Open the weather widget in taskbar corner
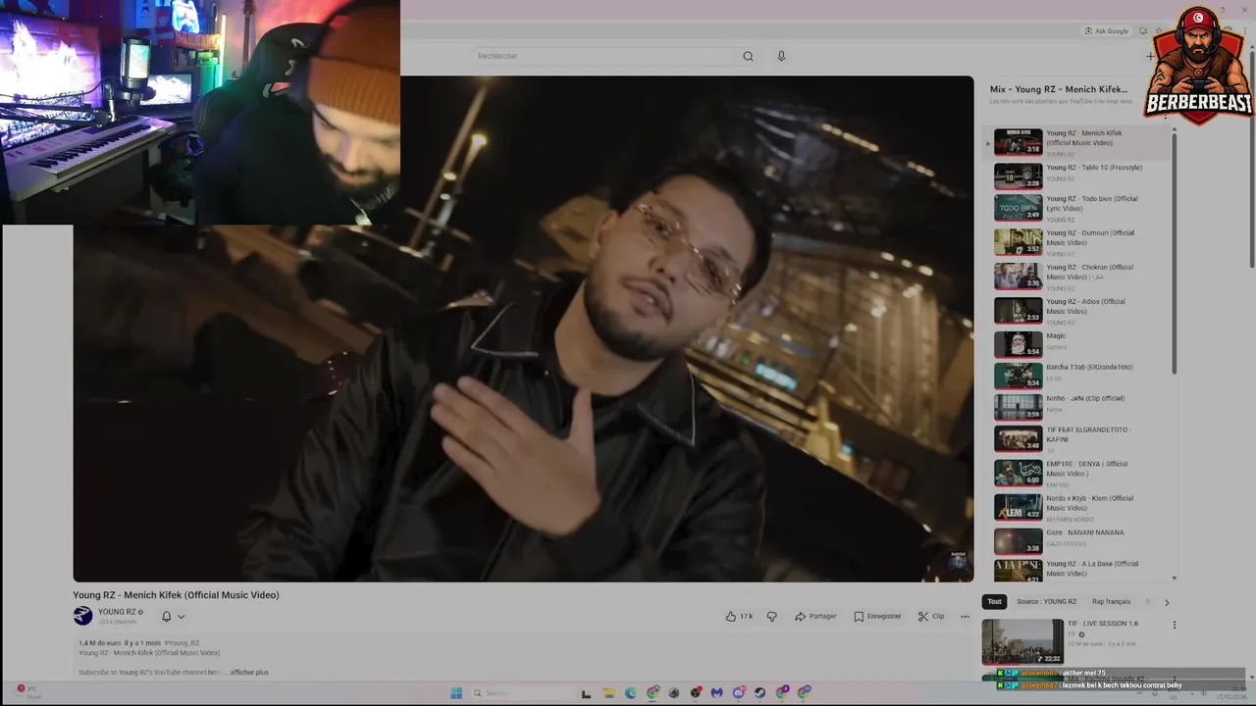 (x=27, y=692)
